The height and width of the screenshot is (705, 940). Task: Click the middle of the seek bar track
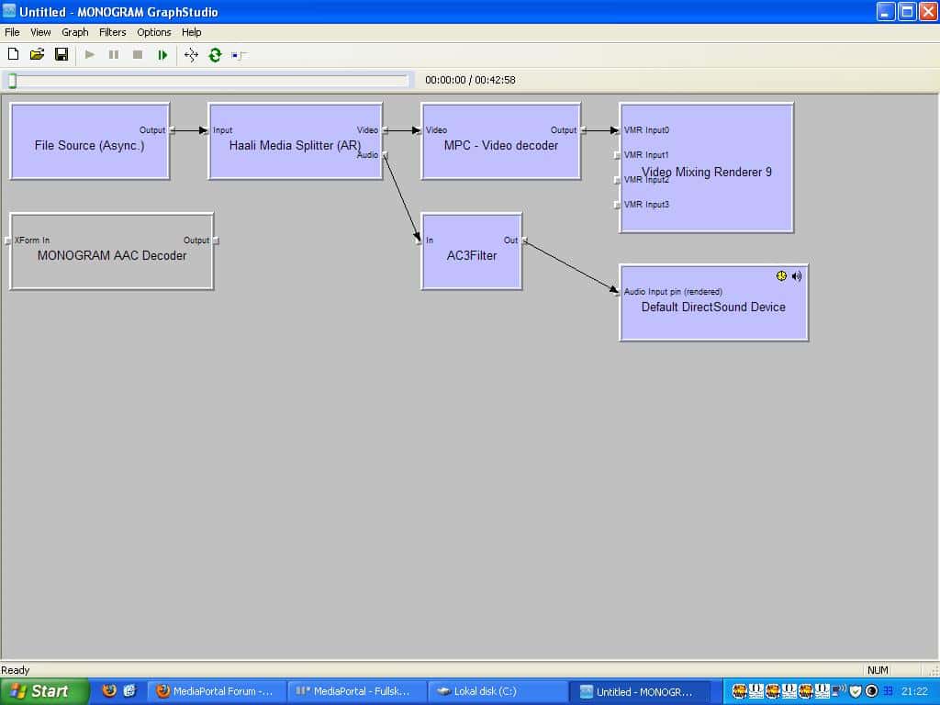208,81
